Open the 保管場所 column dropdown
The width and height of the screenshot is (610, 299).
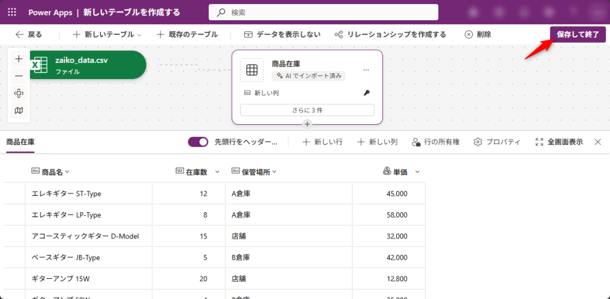tap(274, 172)
